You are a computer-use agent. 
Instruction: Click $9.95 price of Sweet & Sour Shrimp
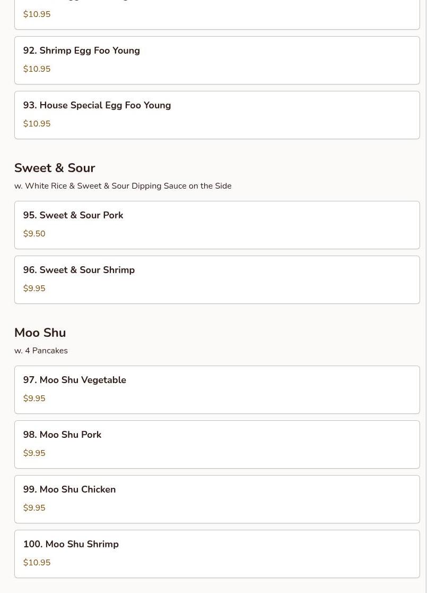(x=34, y=289)
